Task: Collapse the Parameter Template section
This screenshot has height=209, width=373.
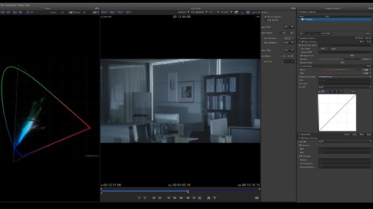Action: coord(299,12)
